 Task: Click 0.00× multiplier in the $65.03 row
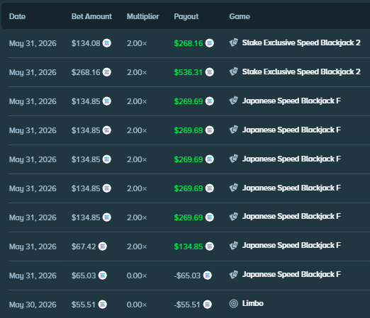pyautogui.click(x=137, y=276)
